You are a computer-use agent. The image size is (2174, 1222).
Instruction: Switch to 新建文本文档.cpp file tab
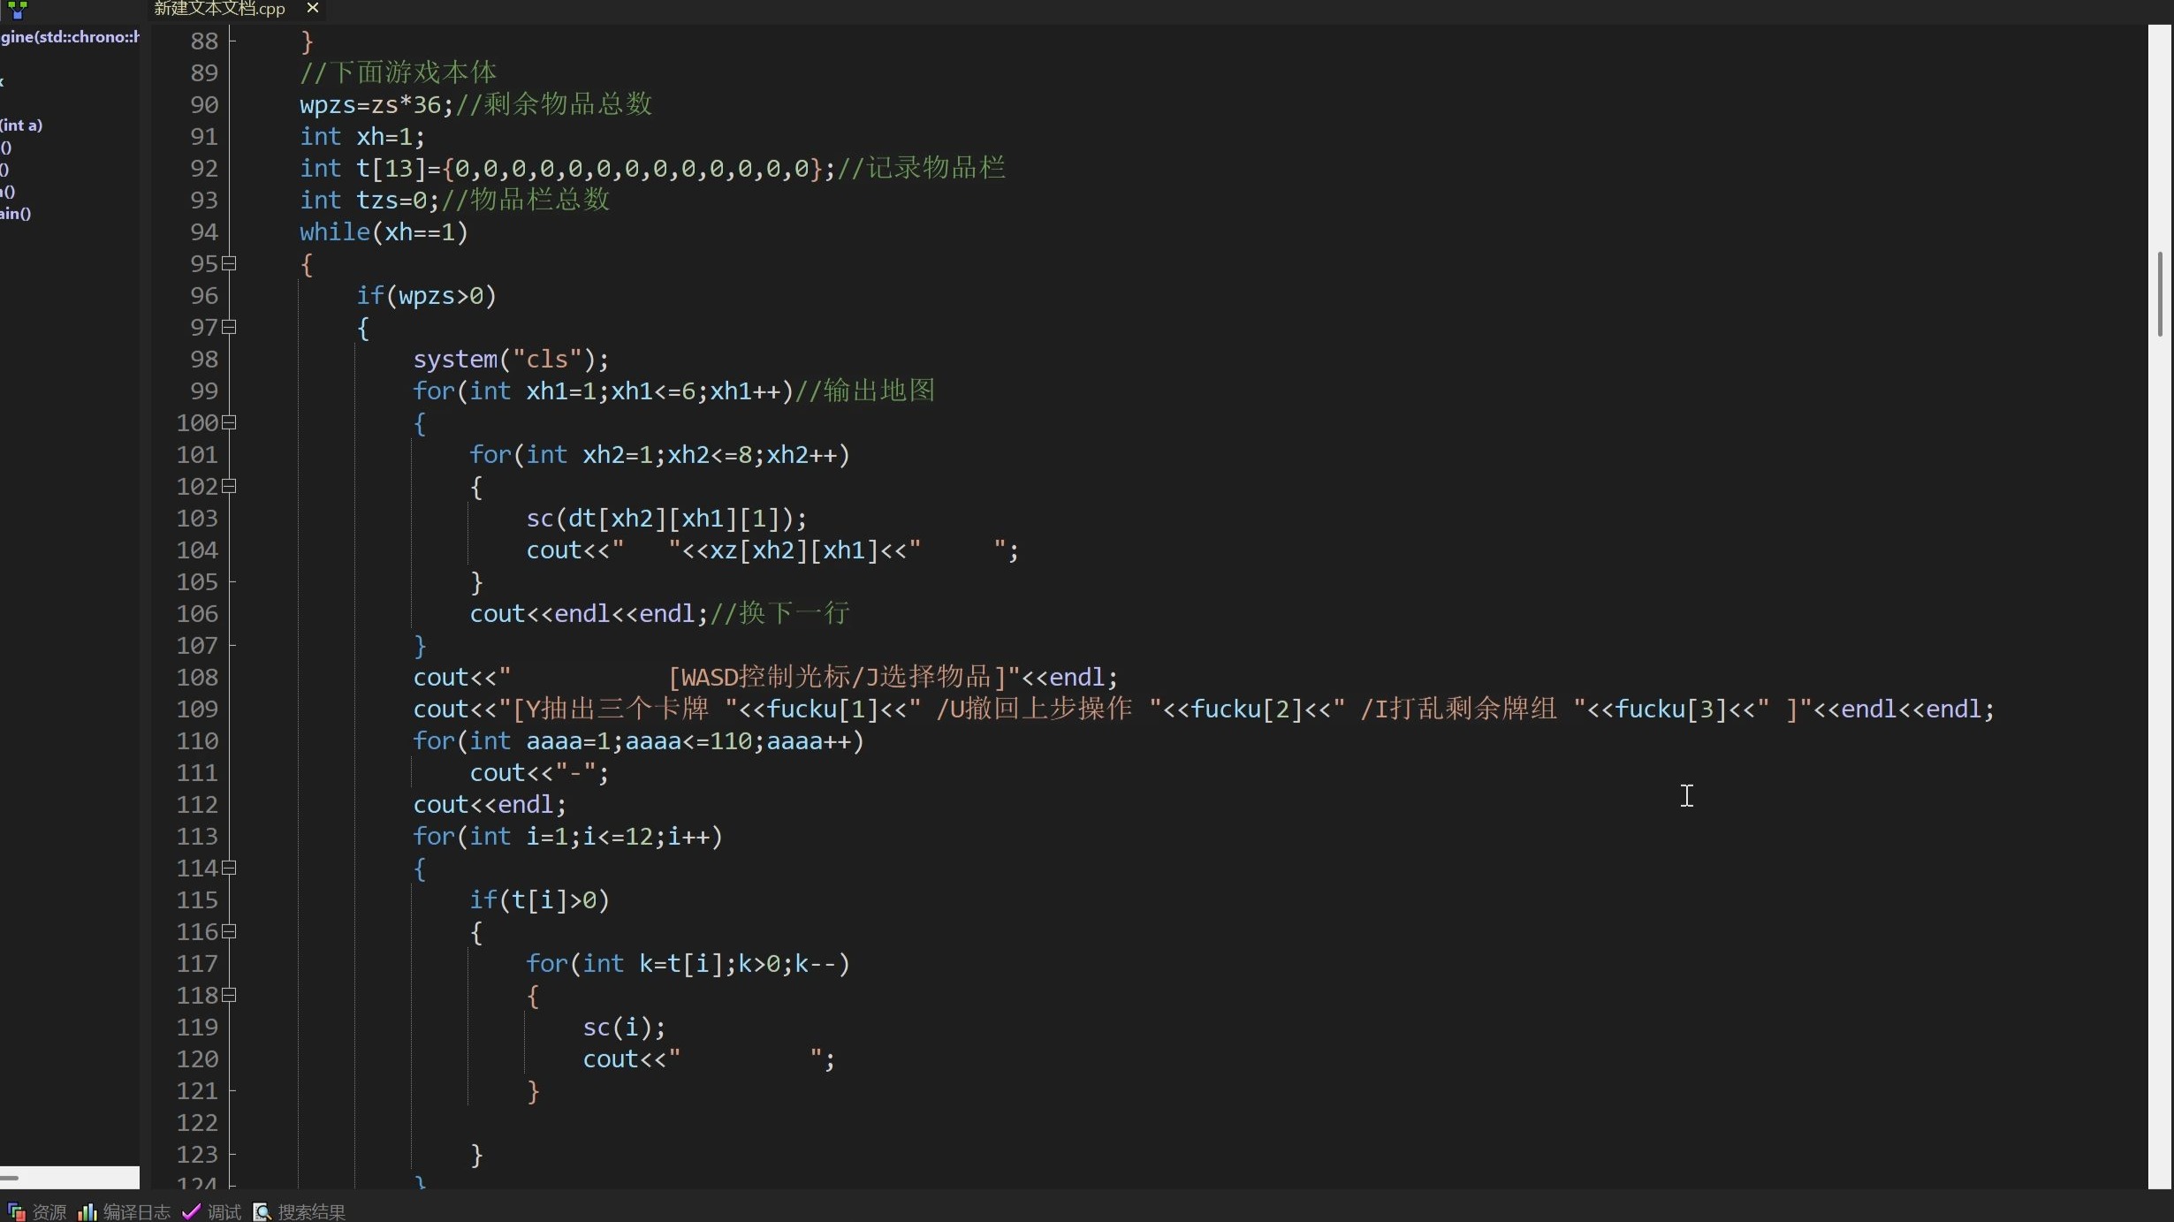coord(219,9)
